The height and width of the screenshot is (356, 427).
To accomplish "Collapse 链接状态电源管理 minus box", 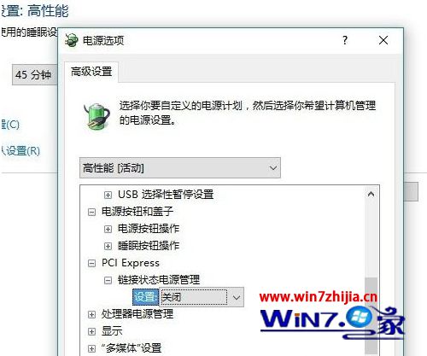I will 108,281.
